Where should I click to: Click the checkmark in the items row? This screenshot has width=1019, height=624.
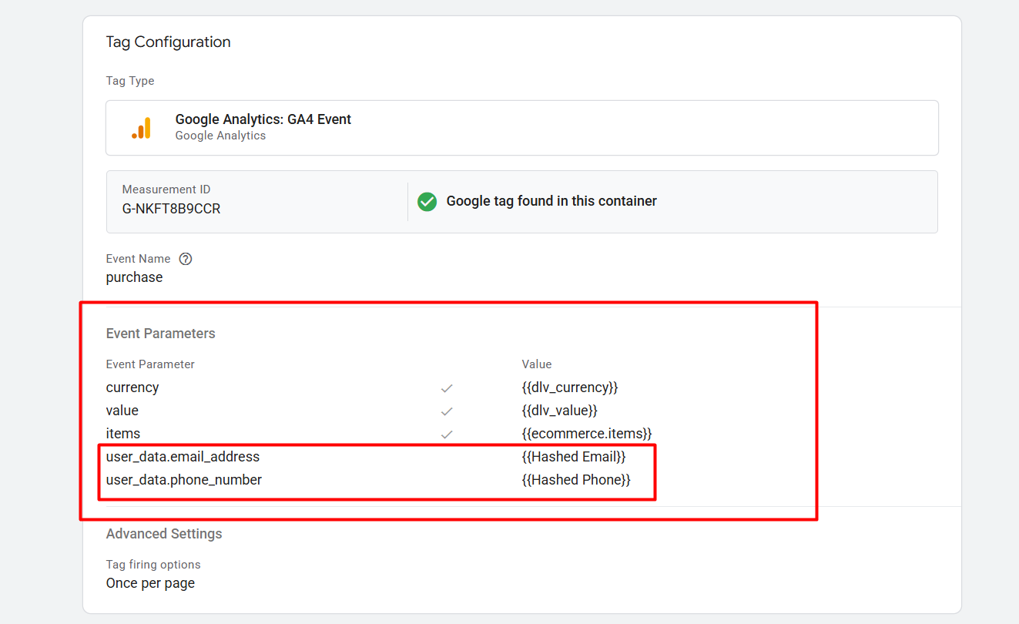(x=446, y=434)
